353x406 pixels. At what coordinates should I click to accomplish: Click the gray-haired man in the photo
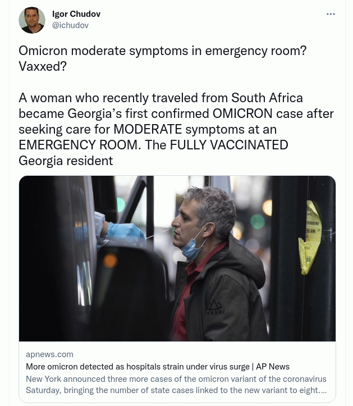coord(217,264)
